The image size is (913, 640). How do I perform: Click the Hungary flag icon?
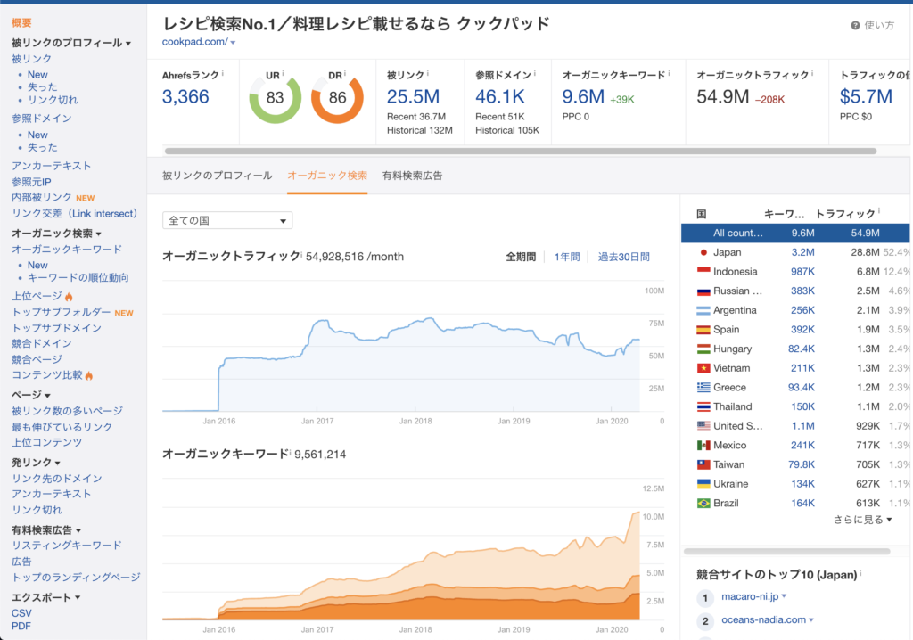703,349
